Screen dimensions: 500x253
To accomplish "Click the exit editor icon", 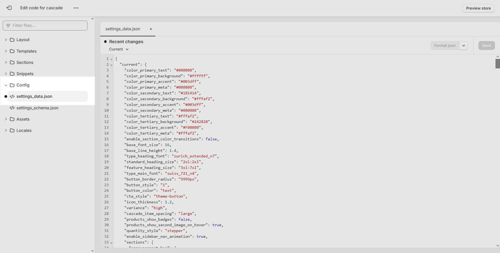I will click(9, 8).
